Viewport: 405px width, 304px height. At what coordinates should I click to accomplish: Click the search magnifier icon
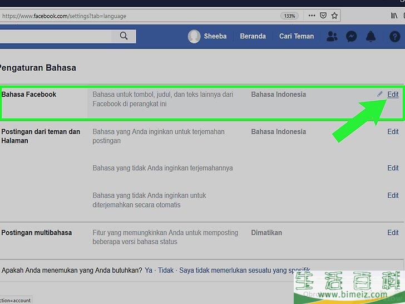pos(124,36)
